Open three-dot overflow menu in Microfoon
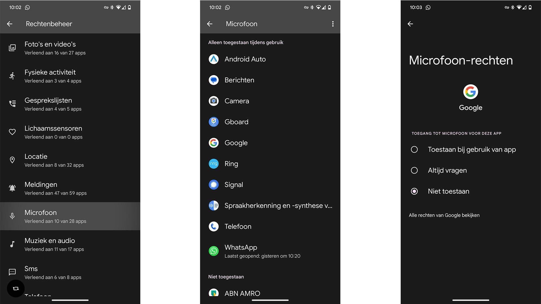This screenshot has width=541, height=304. pos(333,24)
